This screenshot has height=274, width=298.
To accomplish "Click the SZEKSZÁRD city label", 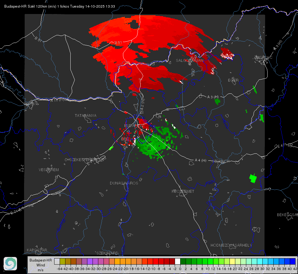I will pyautogui.click(x=107, y=253).
